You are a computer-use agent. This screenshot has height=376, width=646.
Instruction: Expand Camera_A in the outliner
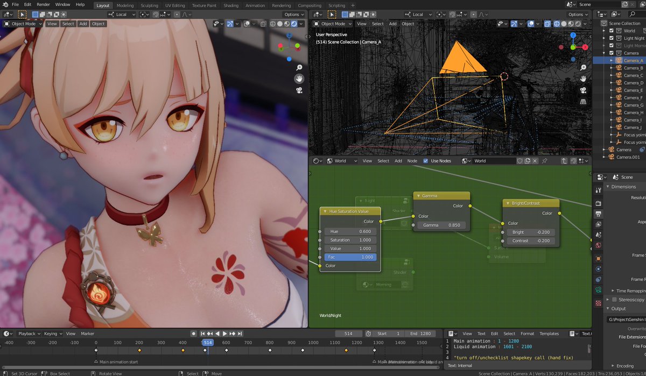click(612, 61)
